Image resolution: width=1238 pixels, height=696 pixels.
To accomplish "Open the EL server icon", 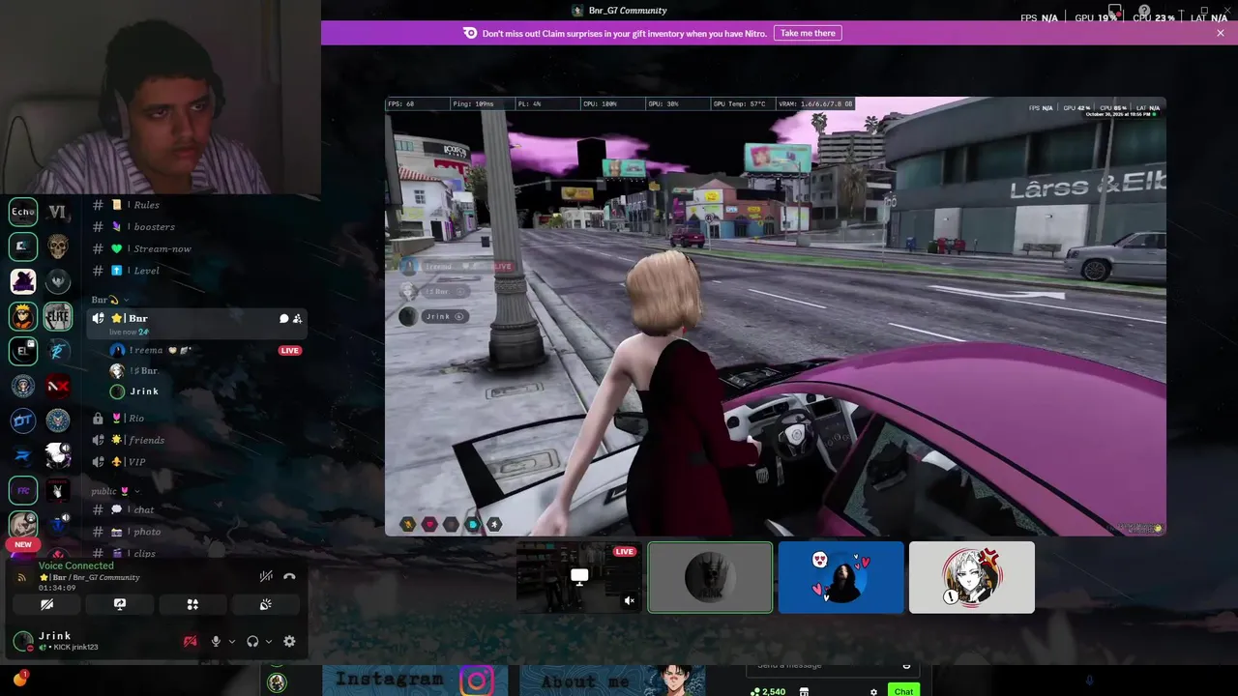I will pyautogui.click(x=23, y=351).
